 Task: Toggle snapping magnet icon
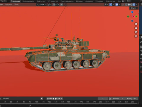[x=54, y=4]
